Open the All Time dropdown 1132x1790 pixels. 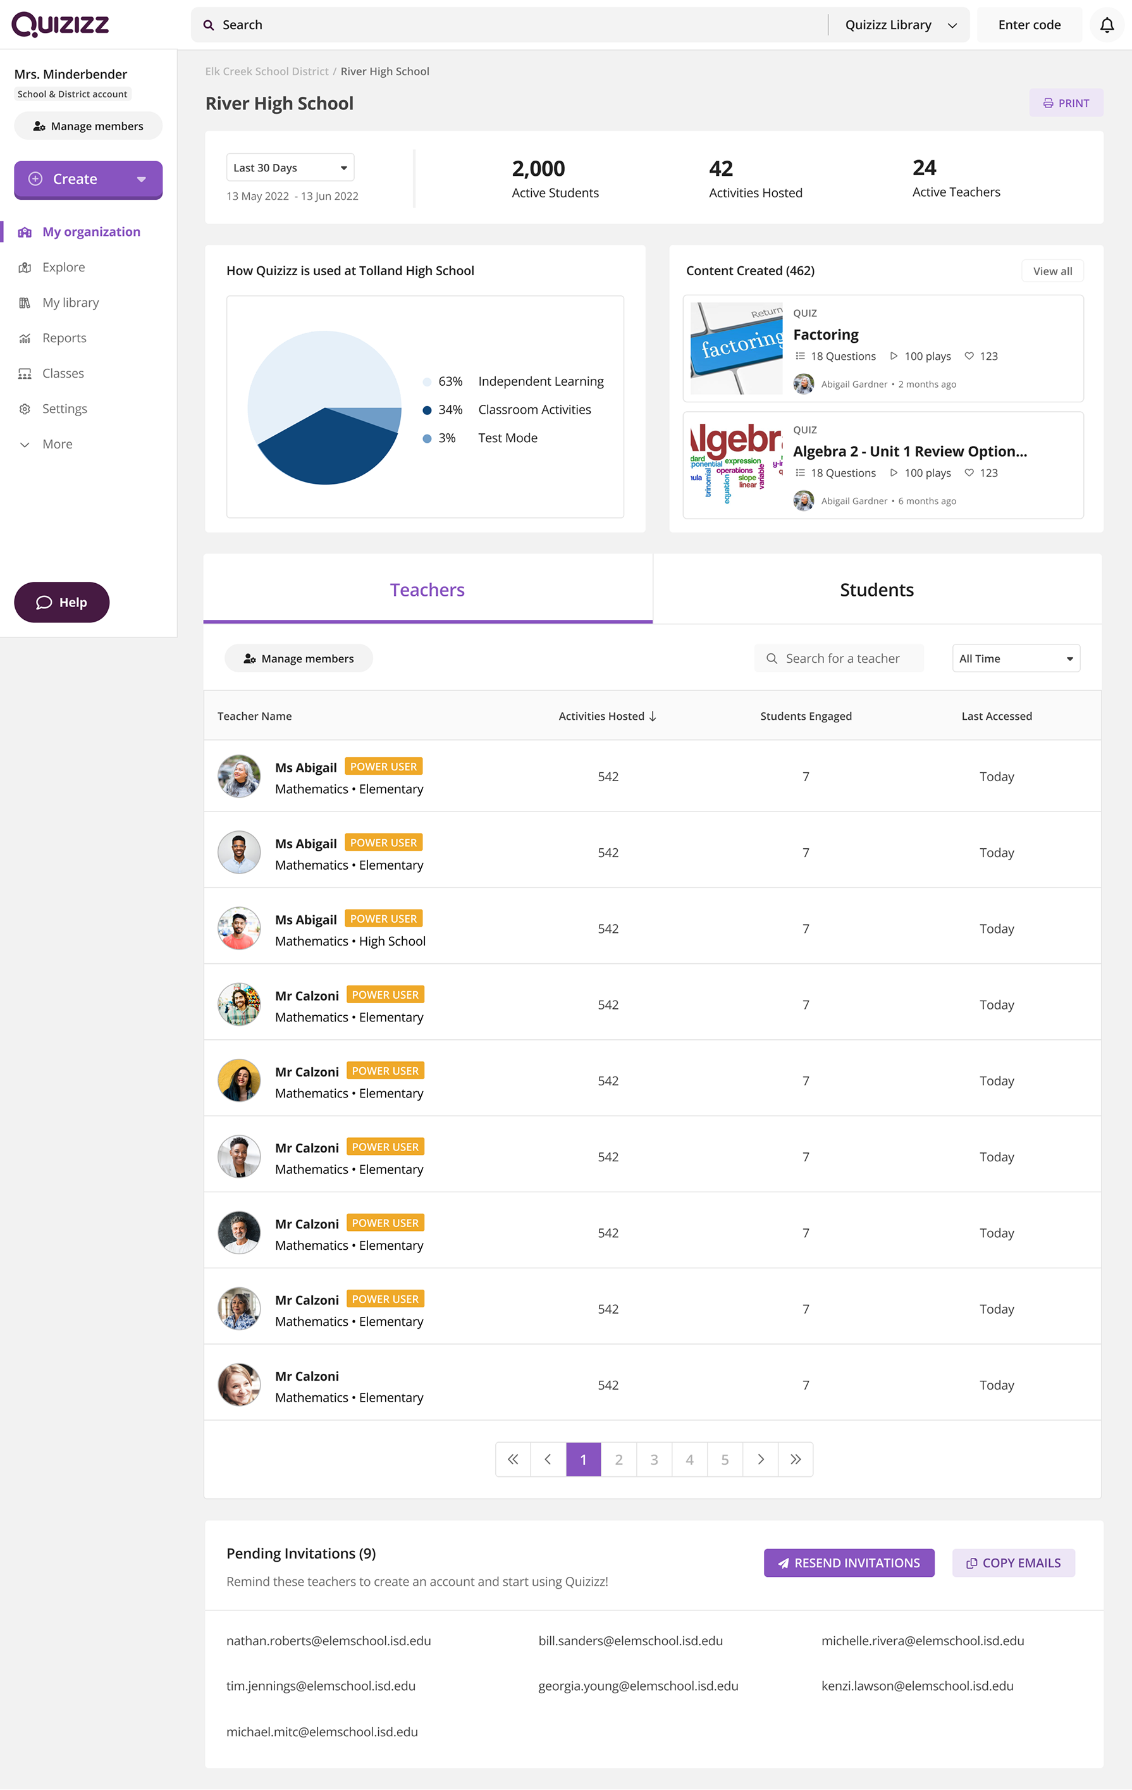[1015, 658]
